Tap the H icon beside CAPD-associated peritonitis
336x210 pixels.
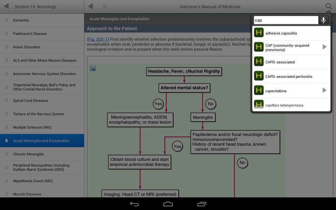tap(259, 76)
